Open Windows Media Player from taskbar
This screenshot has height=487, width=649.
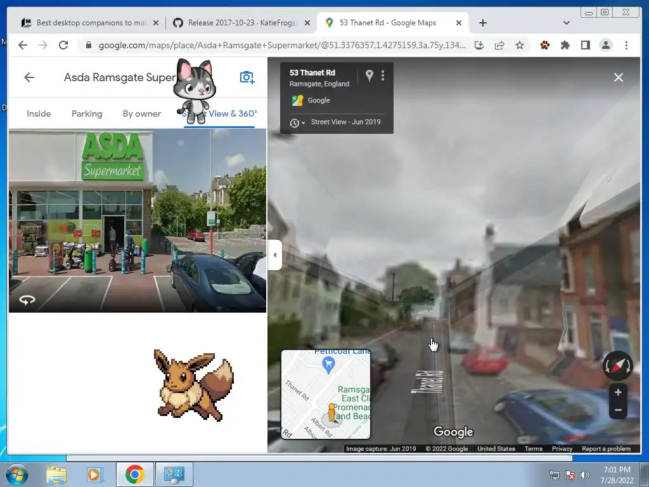(x=94, y=474)
